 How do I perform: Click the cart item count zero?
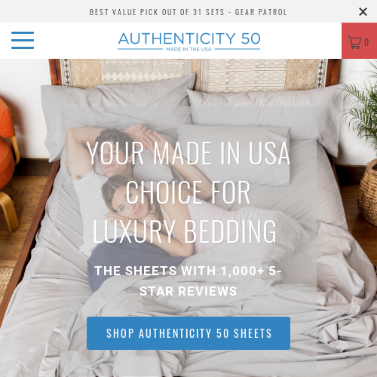pyautogui.click(x=366, y=42)
